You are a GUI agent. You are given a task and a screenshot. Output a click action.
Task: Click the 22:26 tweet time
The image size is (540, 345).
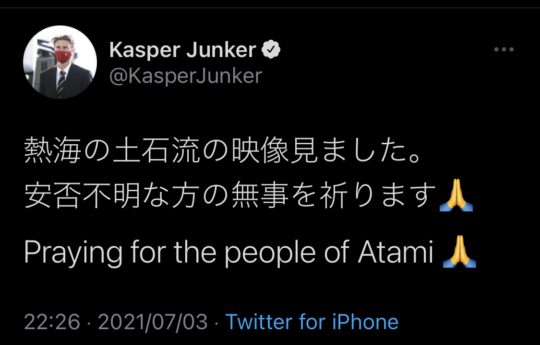[x=52, y=322]
